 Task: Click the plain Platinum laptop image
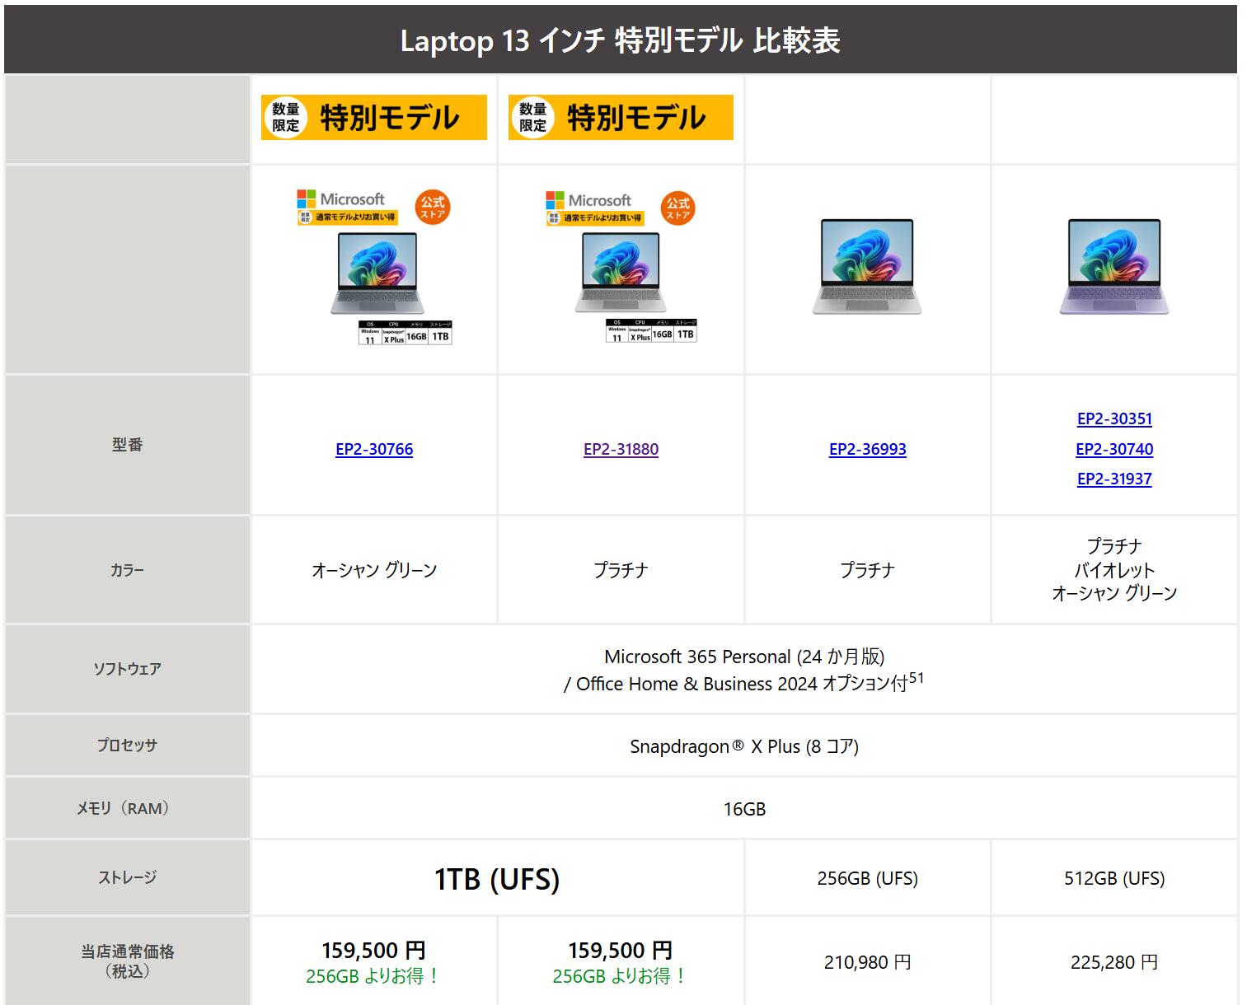tap(867, 267)
